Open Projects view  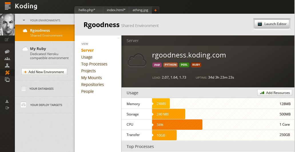coord(88,71)
